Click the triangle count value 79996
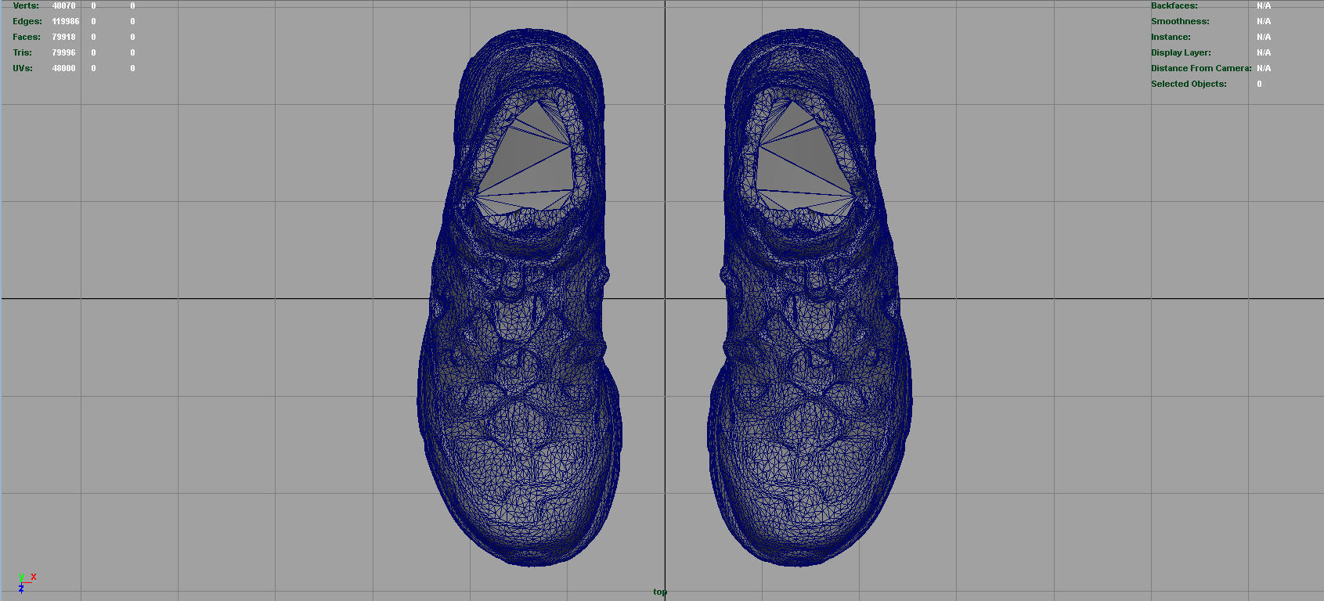Viewport: 1324px width, 601px height. click(x=64, y=52)
